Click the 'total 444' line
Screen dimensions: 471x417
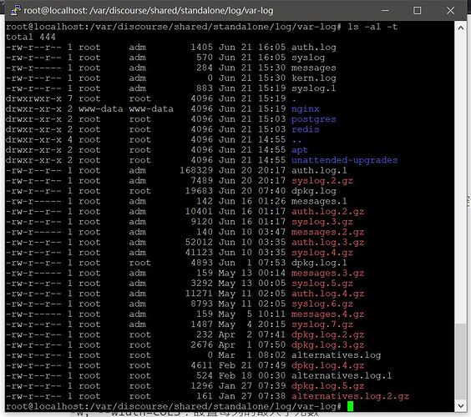pos(31,38)
